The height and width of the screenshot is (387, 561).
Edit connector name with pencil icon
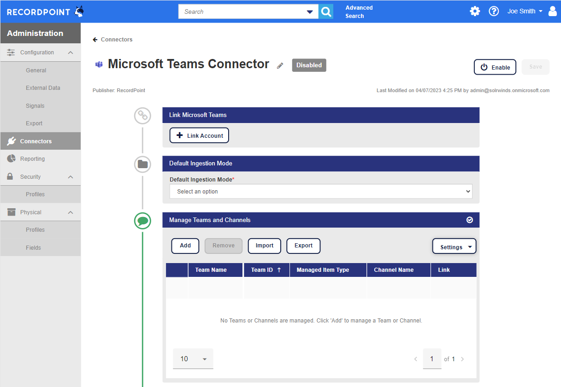pyautogui.click(x=280, y=66)
